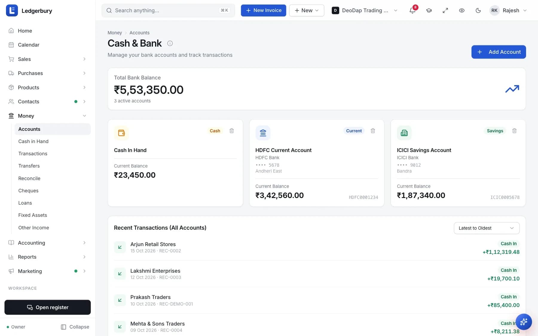This screenshot has width=538, height=336.
Task: Click the New Invoice button
Action: pos(263,10)
